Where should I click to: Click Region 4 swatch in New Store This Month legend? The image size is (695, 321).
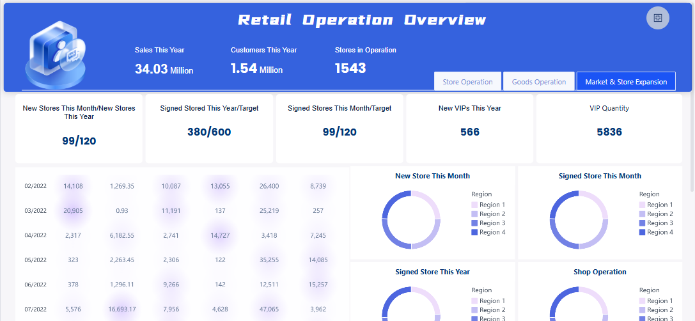474,232
